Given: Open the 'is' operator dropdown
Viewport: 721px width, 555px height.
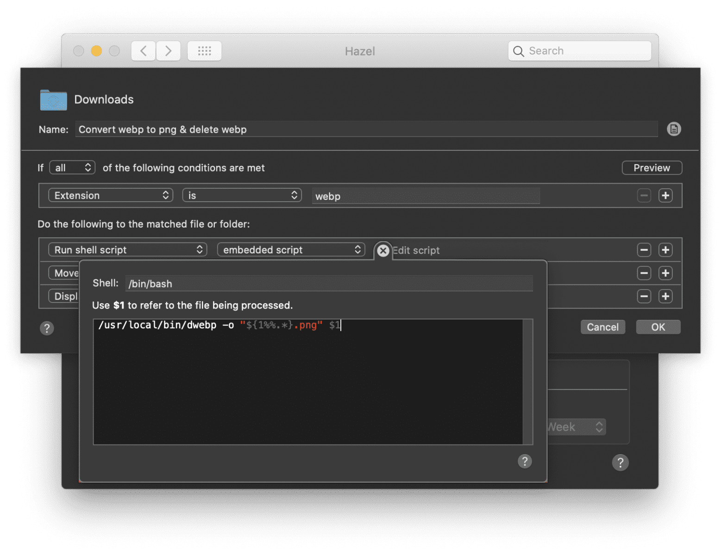Looking at the screenshot, I should 242,195.
